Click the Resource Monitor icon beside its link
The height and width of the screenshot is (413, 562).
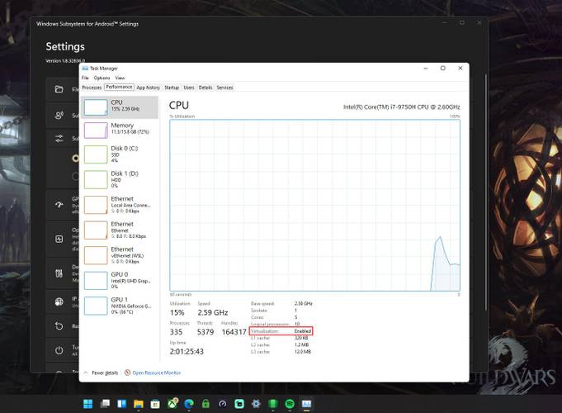click(x=127, y=373)
